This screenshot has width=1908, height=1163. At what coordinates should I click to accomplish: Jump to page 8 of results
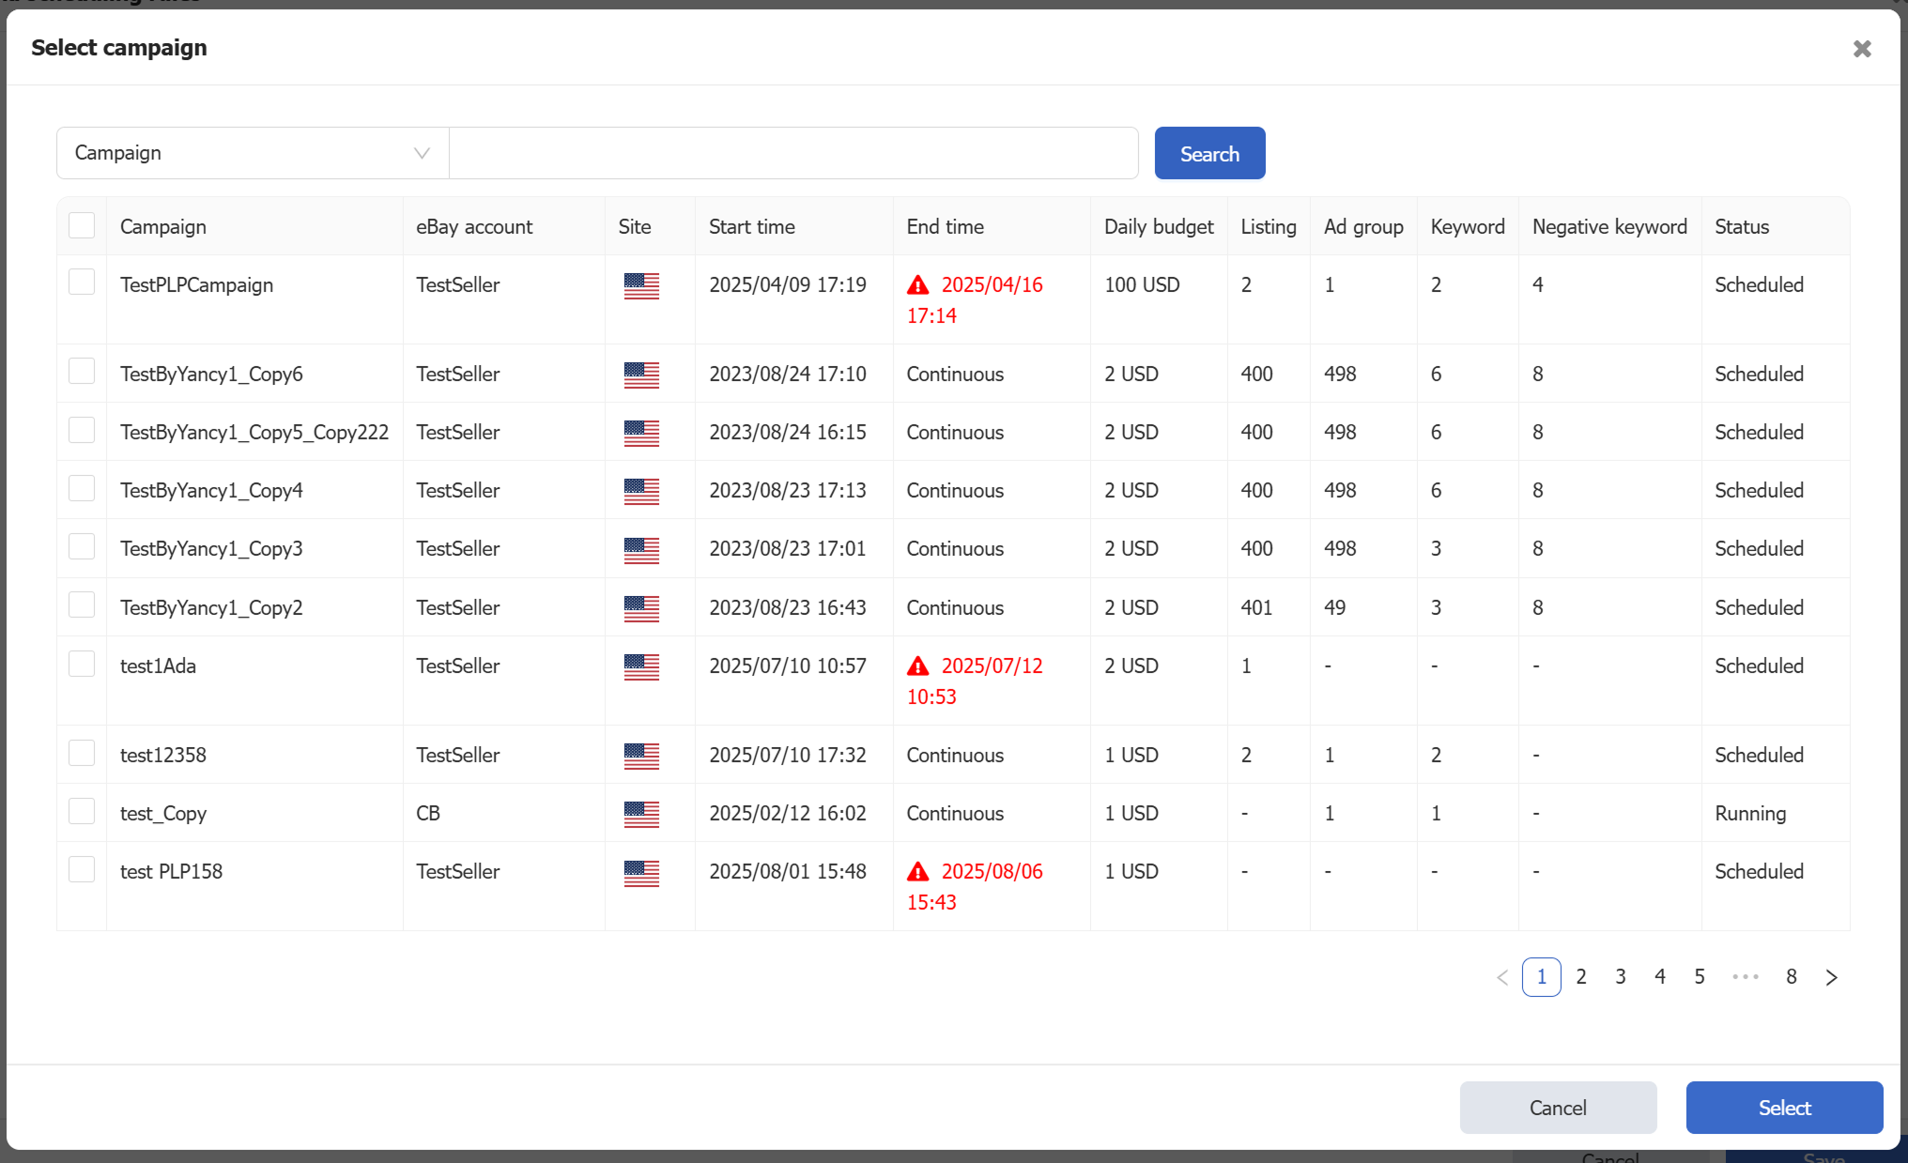click(x=1791, y=977)
